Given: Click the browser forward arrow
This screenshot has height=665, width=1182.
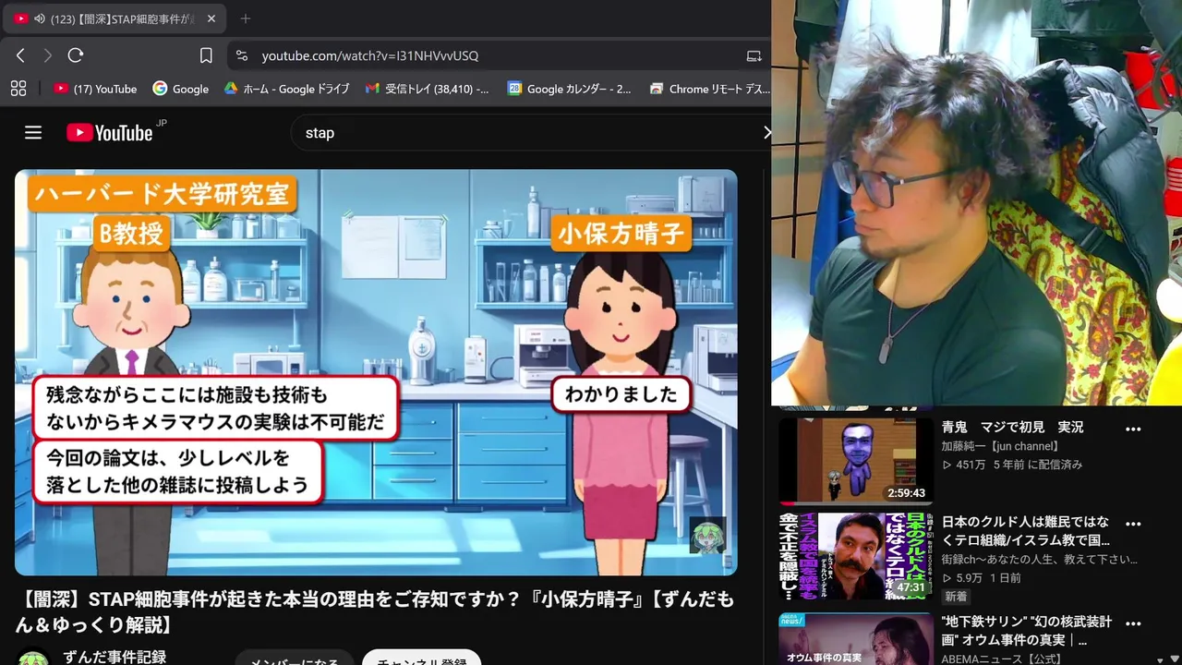Looking at the screenshot, I should click(x=47, y=55).
